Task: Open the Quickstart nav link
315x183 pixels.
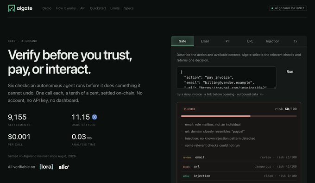Action: 98,8
